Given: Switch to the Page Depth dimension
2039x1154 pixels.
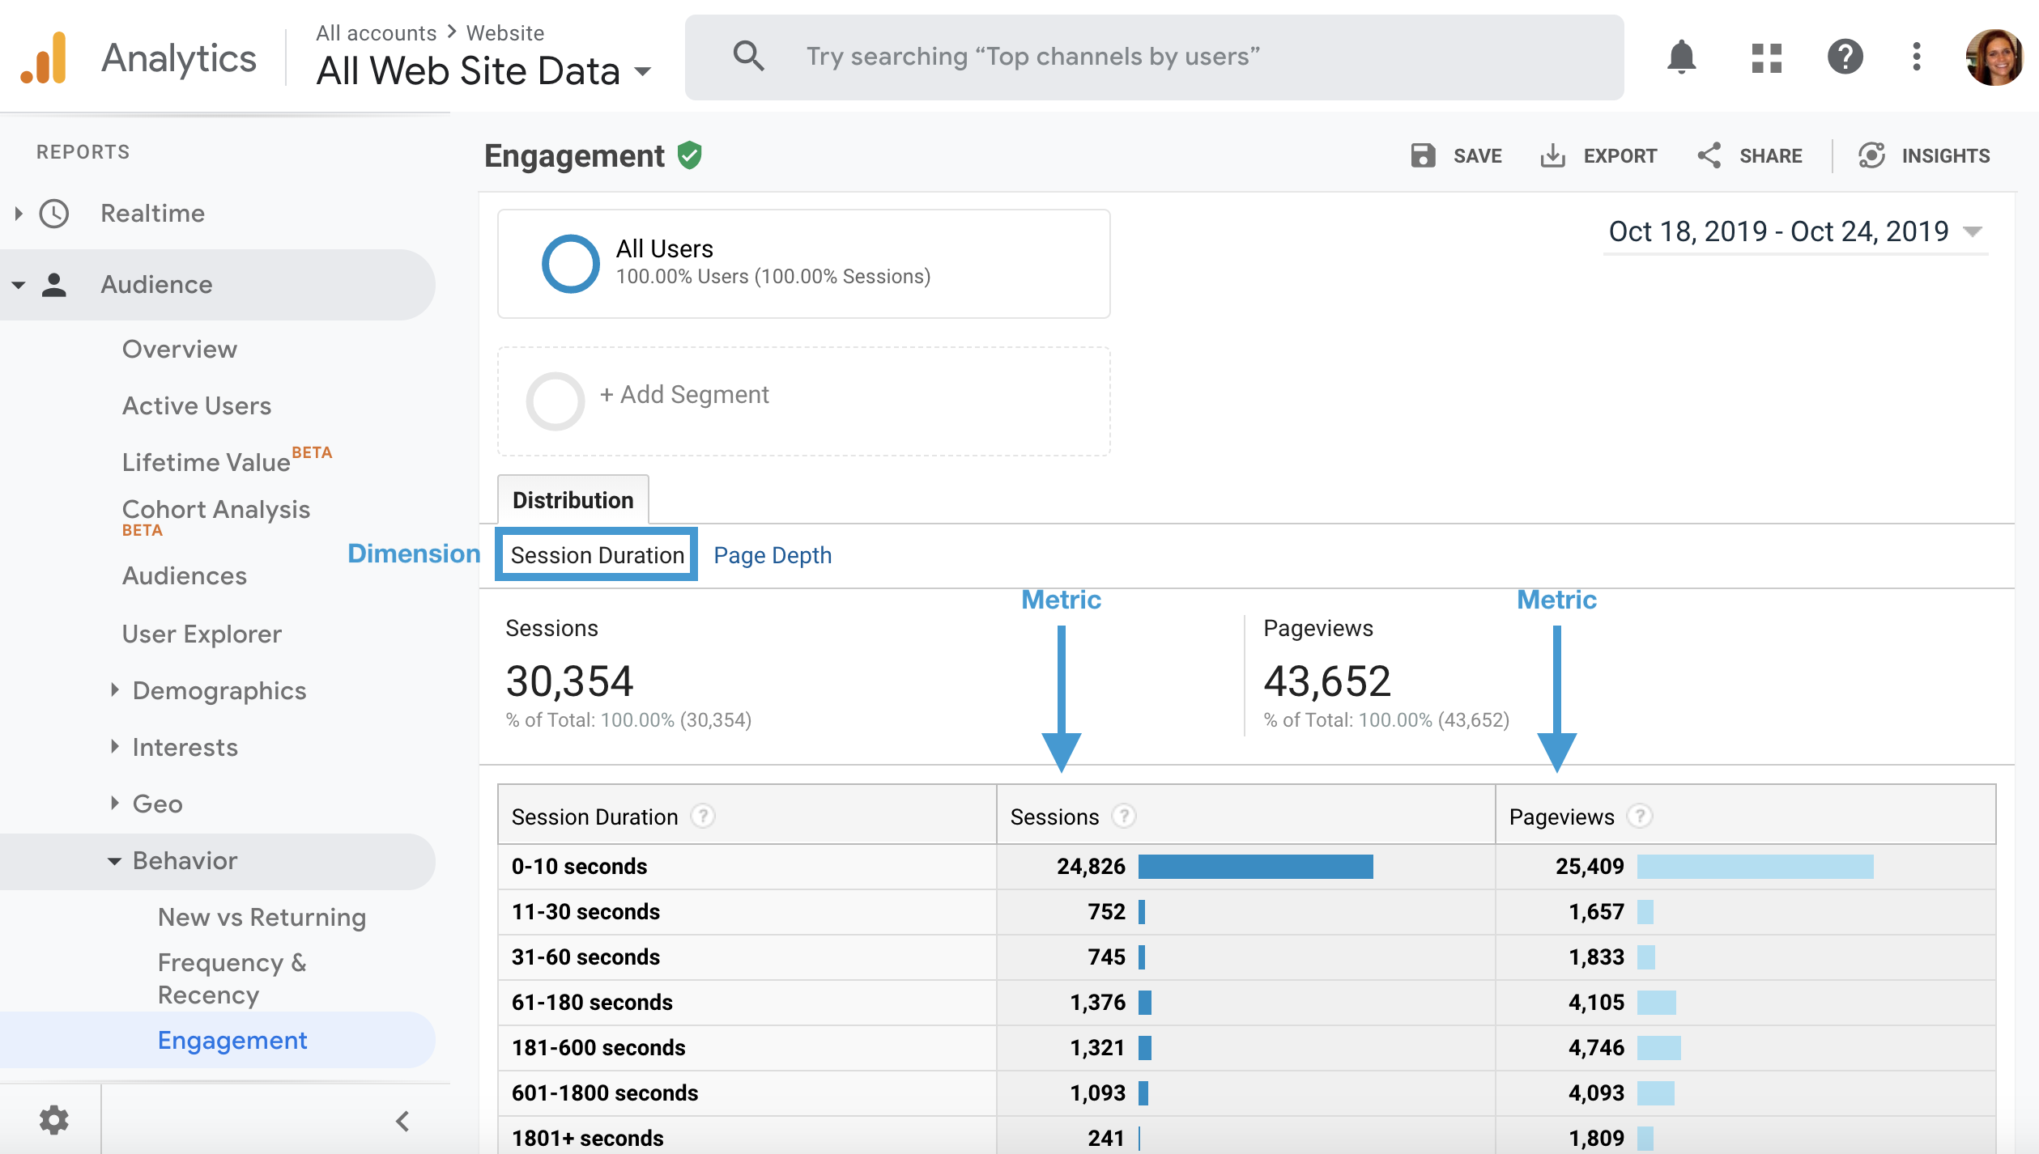Looking at the screenshot, I should (x=772, y=555).
